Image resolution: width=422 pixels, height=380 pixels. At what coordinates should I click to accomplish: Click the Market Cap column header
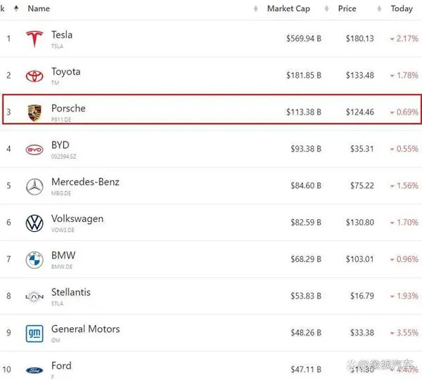pos(288,8)
